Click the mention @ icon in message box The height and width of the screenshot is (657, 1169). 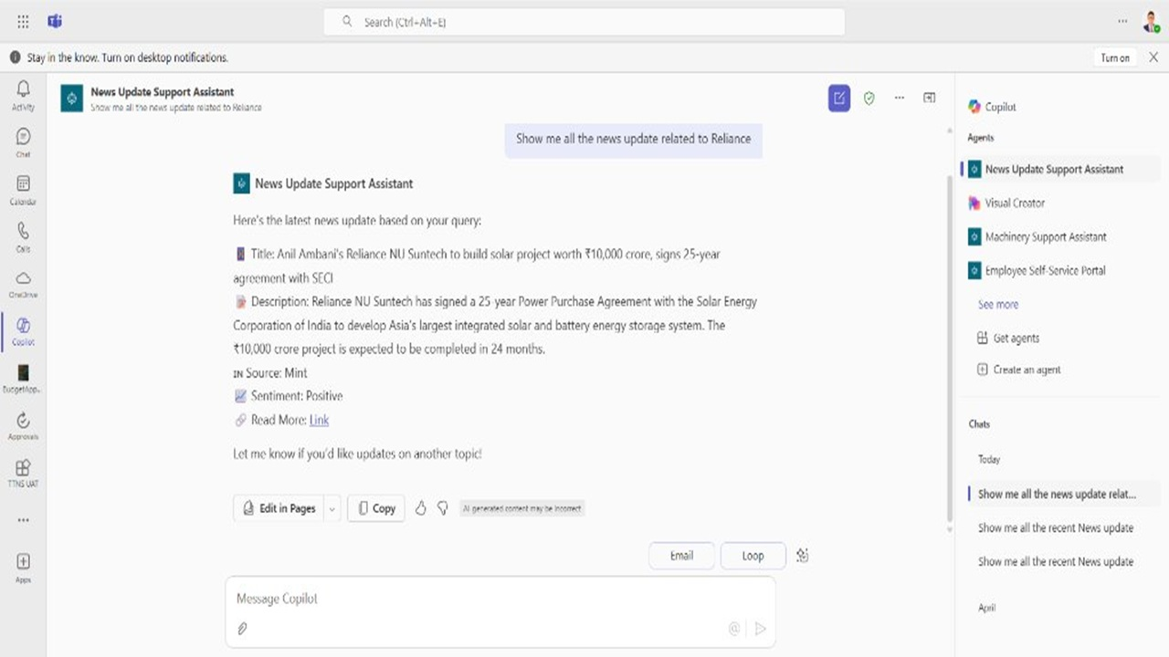tap(734, 628)
